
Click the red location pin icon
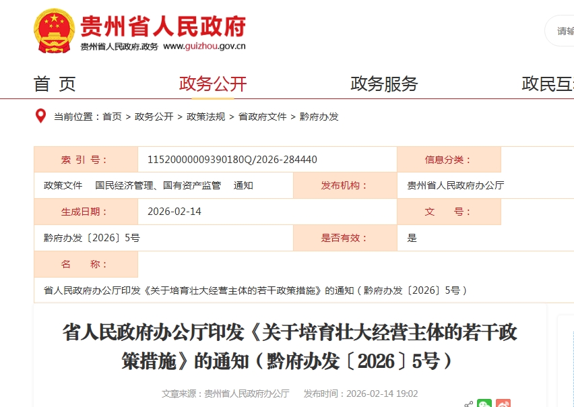[41, 116]
